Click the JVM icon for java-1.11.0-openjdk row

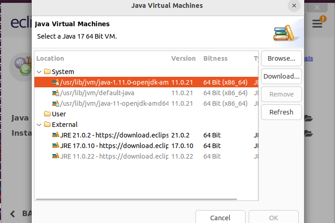[56, 82]
